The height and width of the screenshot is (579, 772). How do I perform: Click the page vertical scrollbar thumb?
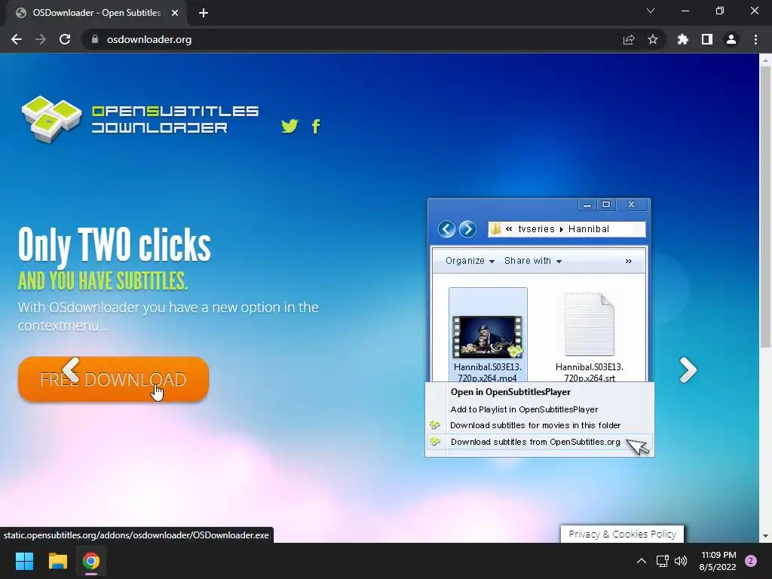(765, 207)
